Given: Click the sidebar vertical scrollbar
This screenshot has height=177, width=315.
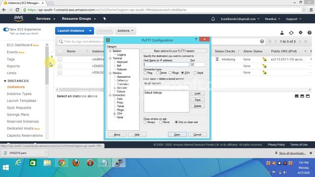Looking at the screenshot, I should [x=47, y=65].
